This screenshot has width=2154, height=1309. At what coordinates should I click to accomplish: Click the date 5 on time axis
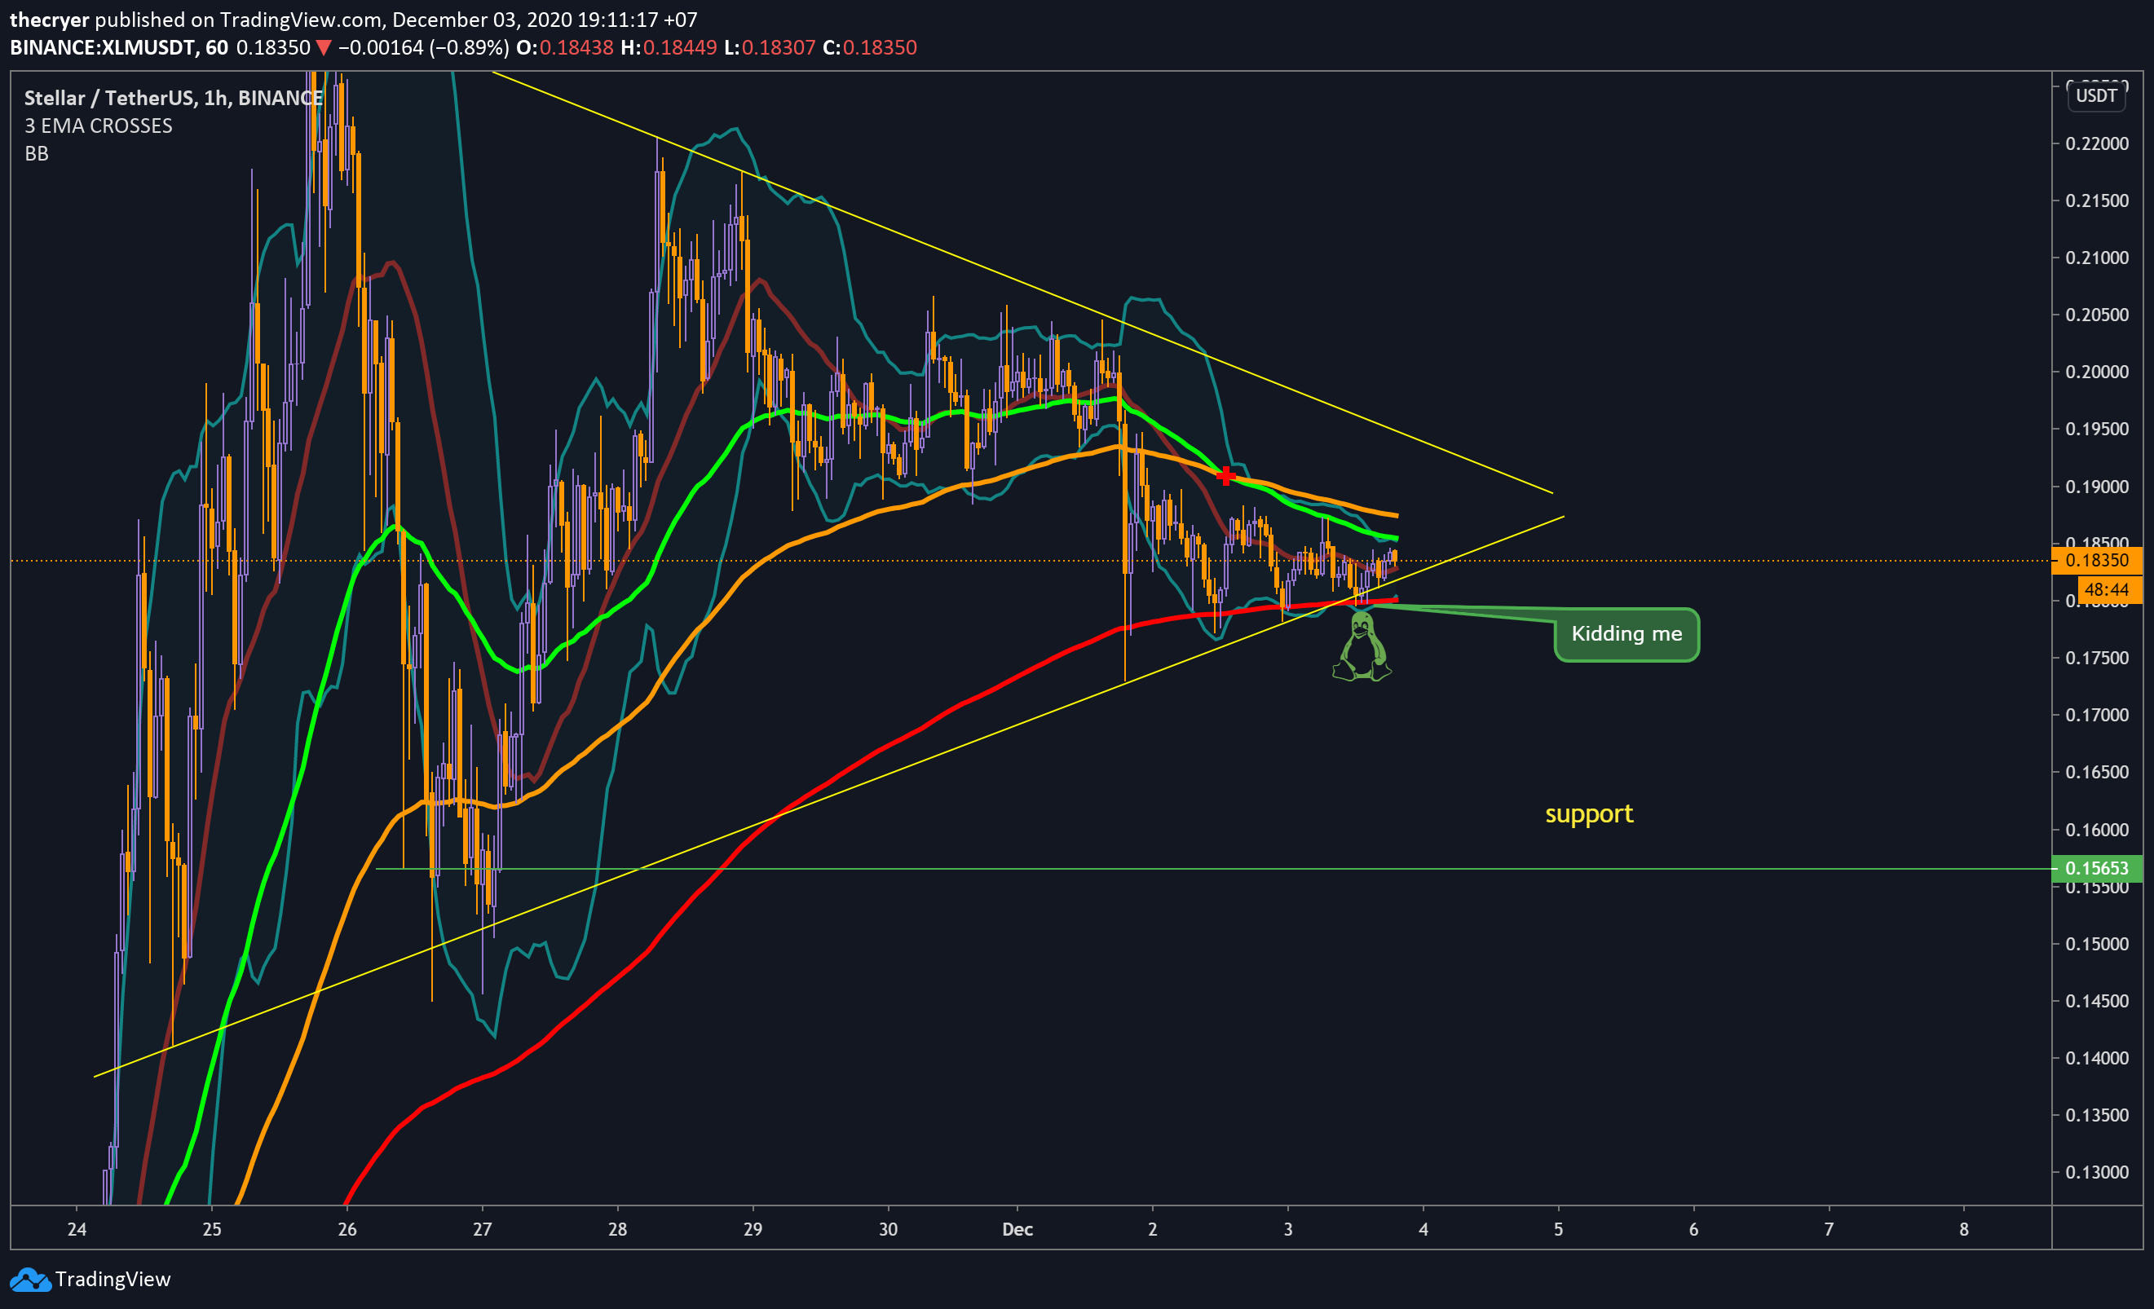(1558, 1229)
